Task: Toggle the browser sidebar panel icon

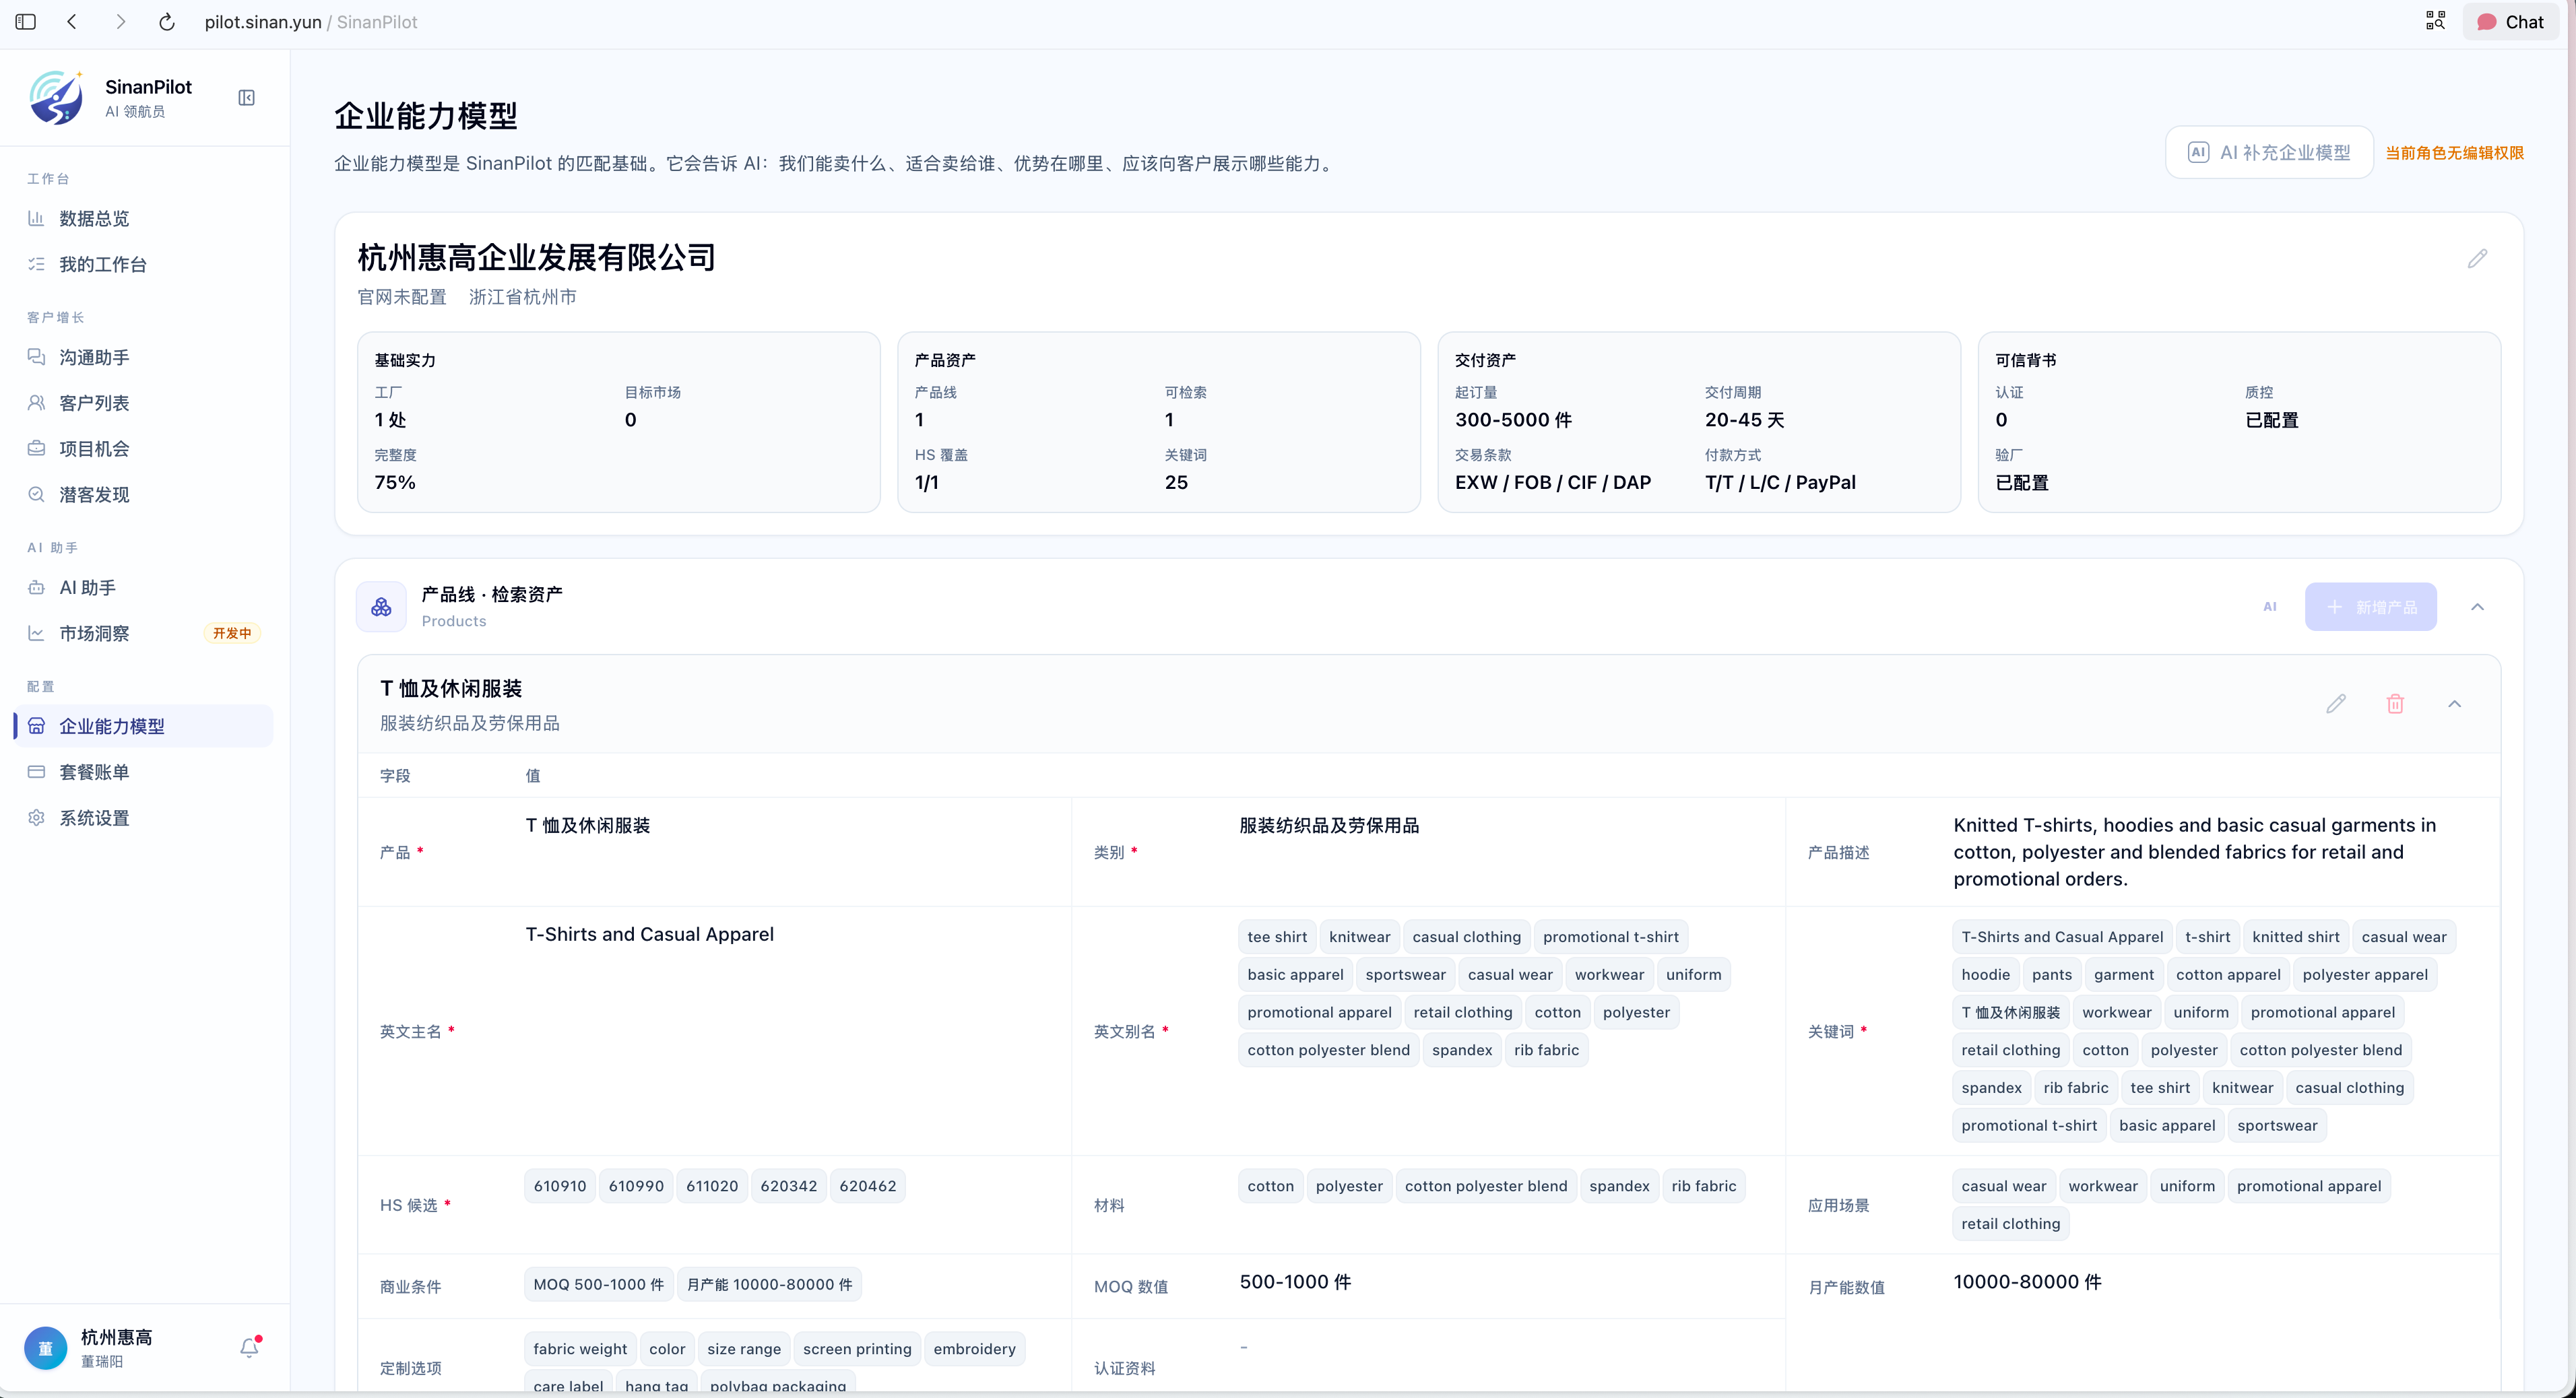Action: 26,22
